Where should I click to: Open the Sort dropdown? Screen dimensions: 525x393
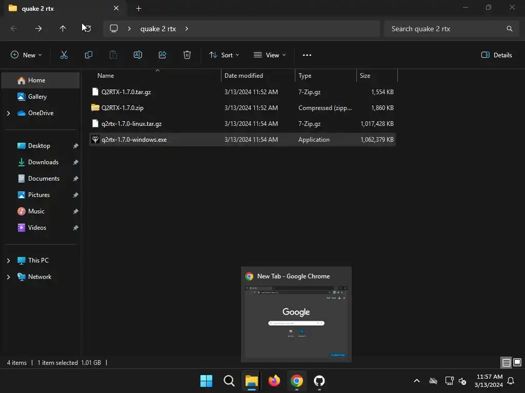tap(224, 55)
